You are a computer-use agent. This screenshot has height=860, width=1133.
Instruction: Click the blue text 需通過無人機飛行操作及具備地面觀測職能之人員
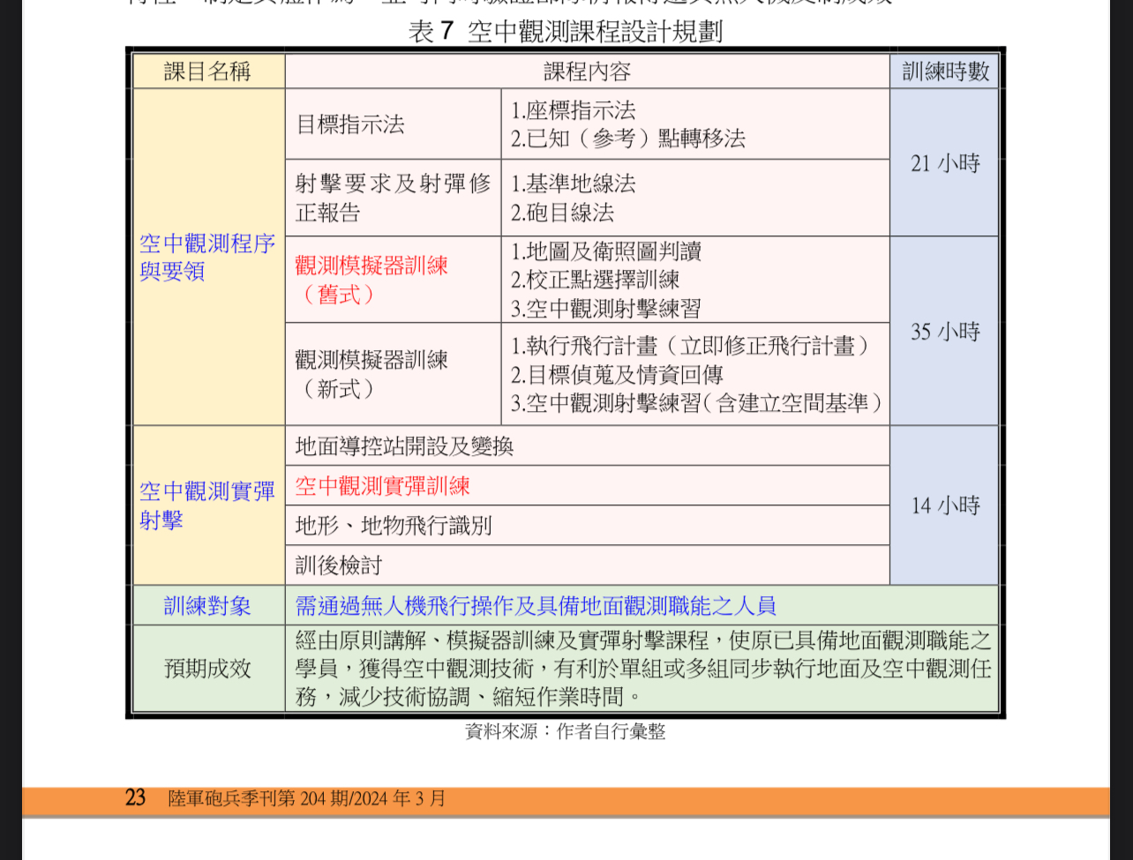536,606
